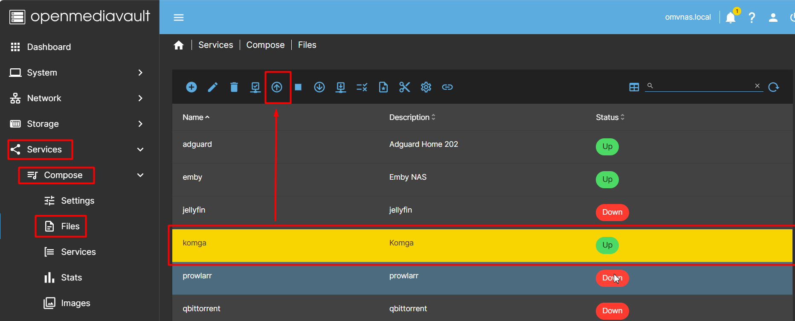Viewport: 795px width, 321px height.
Task: Select the komga row name
Action: pyautogui.click(x=194, y=243)
